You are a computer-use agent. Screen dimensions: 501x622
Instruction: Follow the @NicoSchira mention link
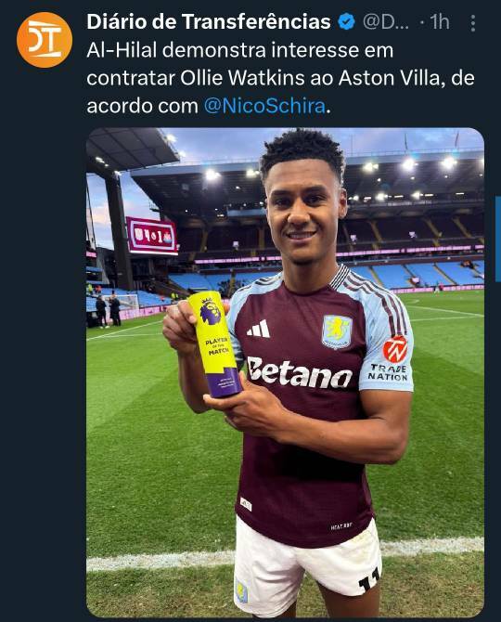coord(264,107)
